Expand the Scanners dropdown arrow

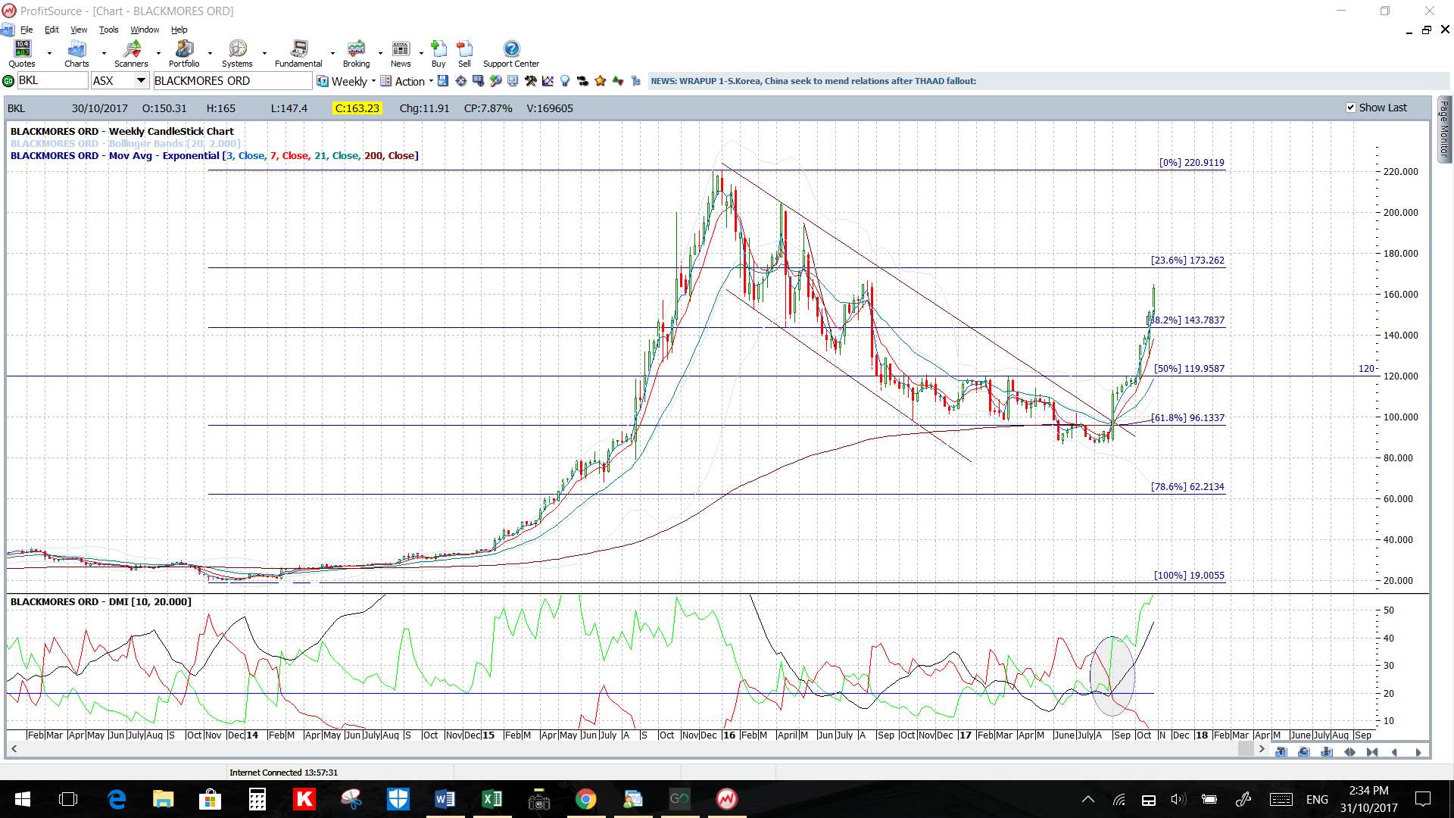pos(158,54)
